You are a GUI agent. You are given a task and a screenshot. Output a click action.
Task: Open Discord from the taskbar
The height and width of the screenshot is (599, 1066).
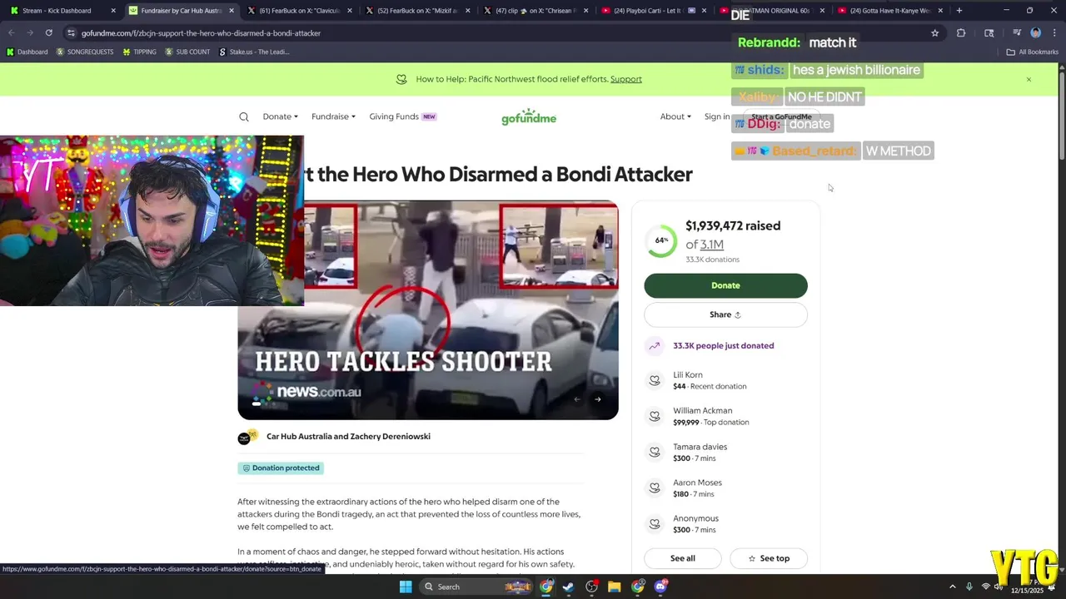point(660,587)
